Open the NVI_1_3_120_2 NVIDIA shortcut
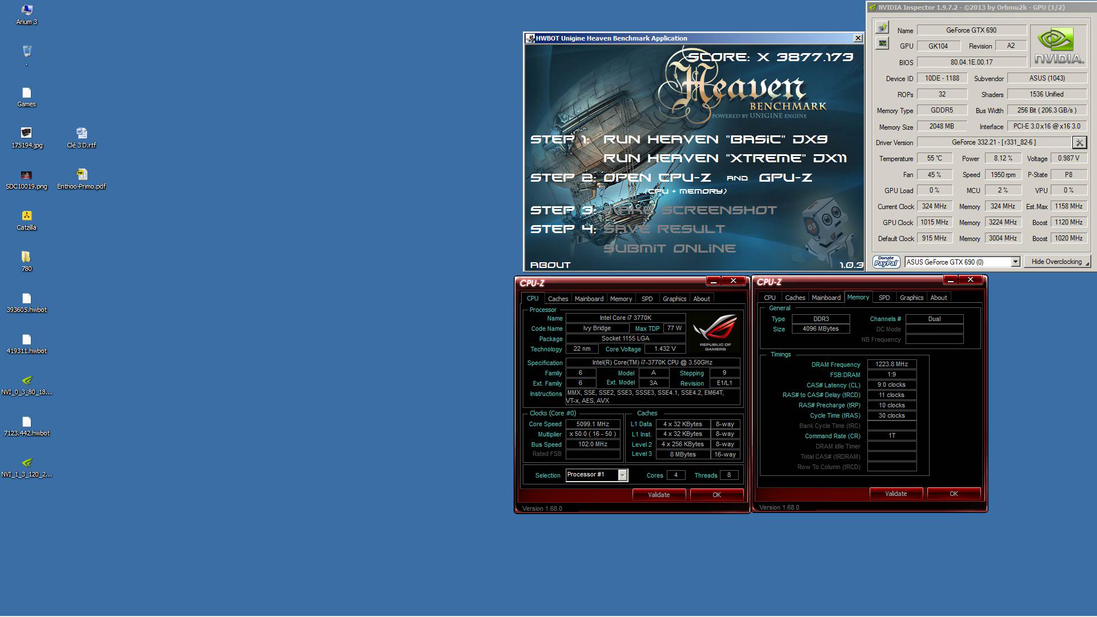This screenshot has height=617, width=1097. pyautogui.click(x=26, y=467)
